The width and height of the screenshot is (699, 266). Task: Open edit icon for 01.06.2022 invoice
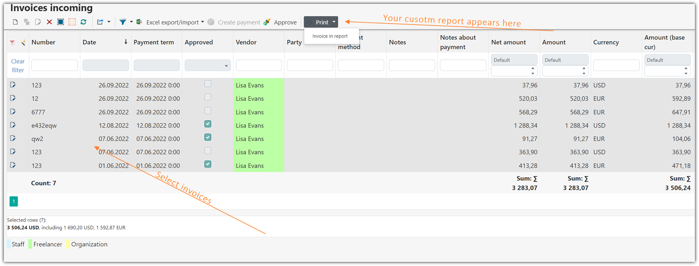point(13,165)
